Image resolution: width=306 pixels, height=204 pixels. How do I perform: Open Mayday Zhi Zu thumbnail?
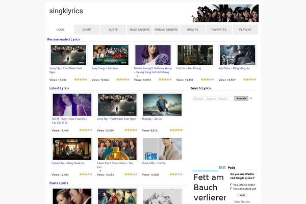pos(162,105)
